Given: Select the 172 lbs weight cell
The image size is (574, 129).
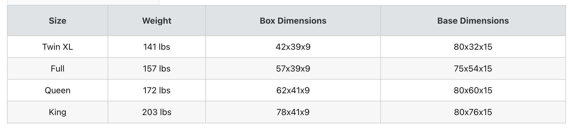Looking at the screenshot, I should [x=157, y=90].
